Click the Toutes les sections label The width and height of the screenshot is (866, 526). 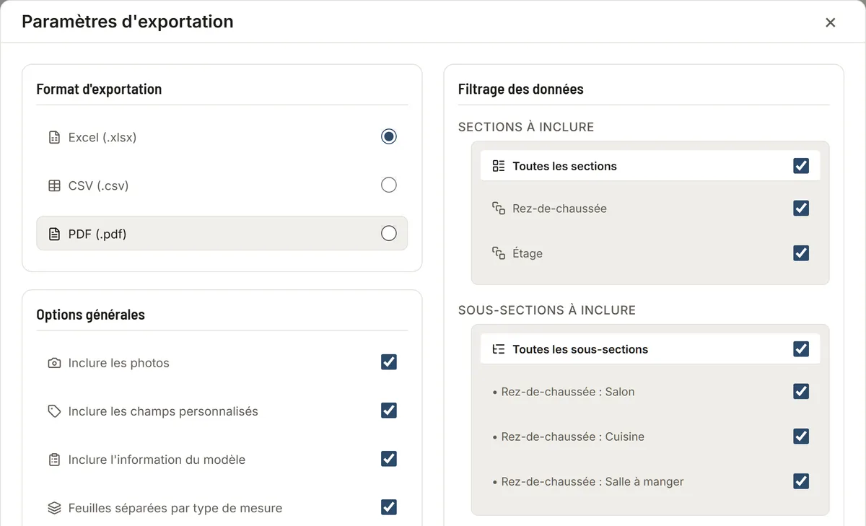[565, 166]
